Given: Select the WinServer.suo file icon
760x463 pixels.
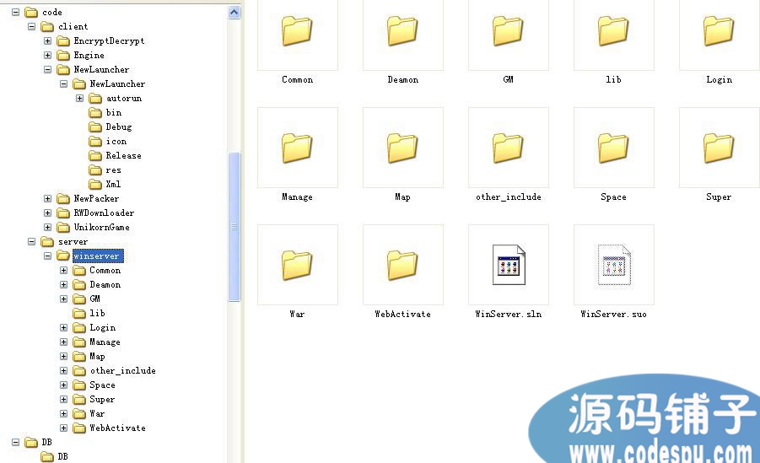Looking at the screenshot, I should [614, 265].
